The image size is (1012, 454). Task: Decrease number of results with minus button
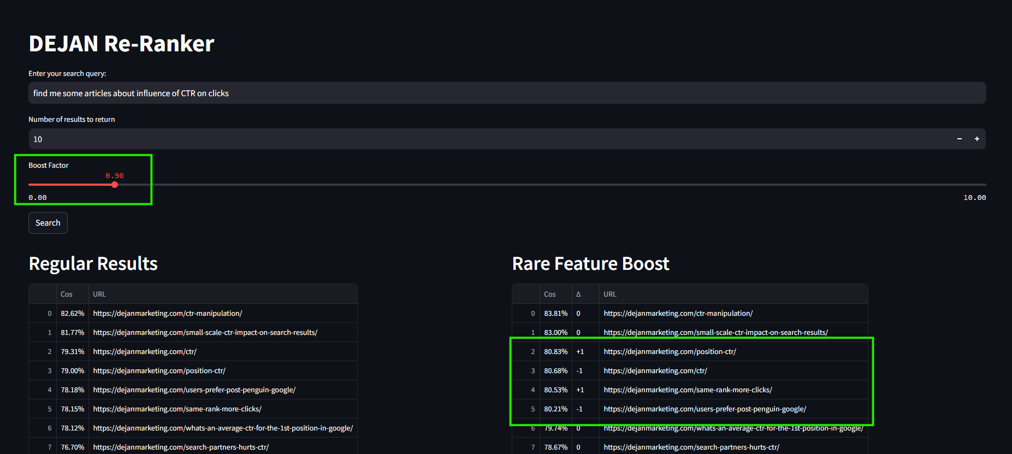960,139
